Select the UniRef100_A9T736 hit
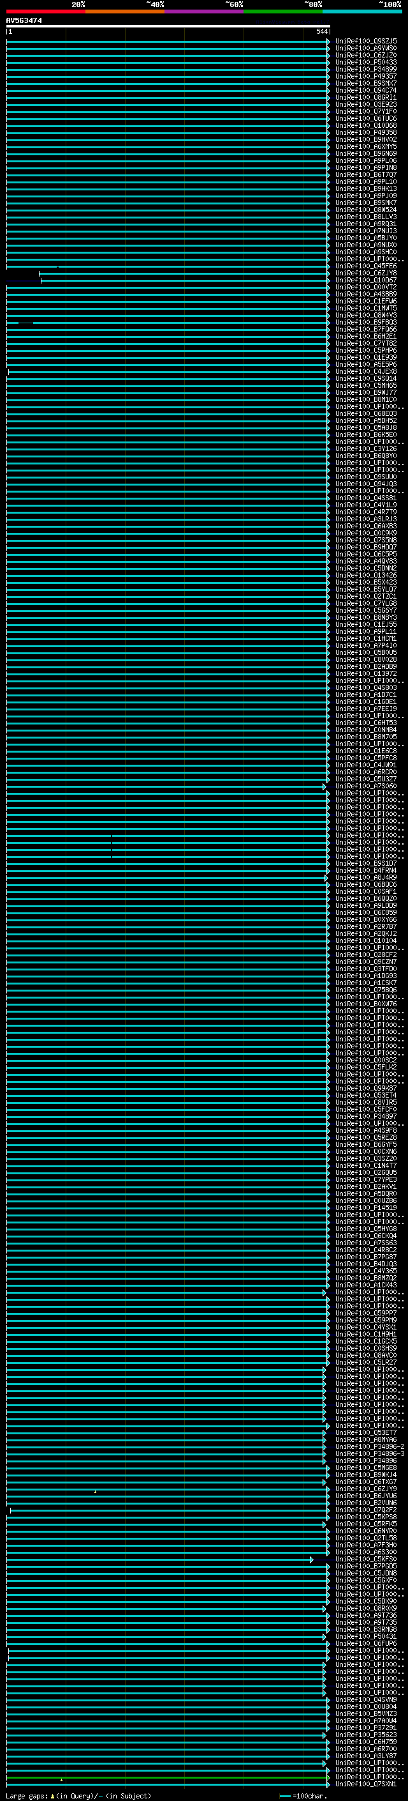 (x=366, y=1616)
